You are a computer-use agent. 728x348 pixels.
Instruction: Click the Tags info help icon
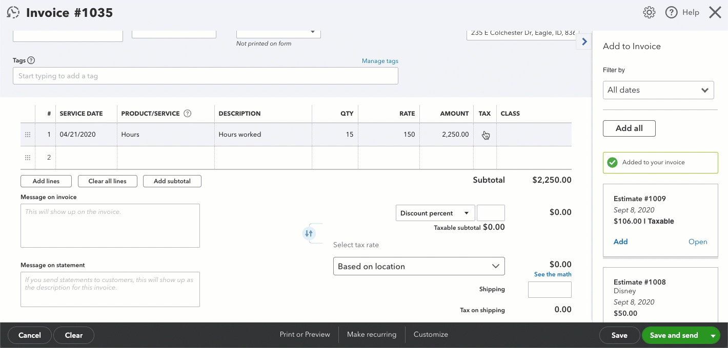pos(31,60)
